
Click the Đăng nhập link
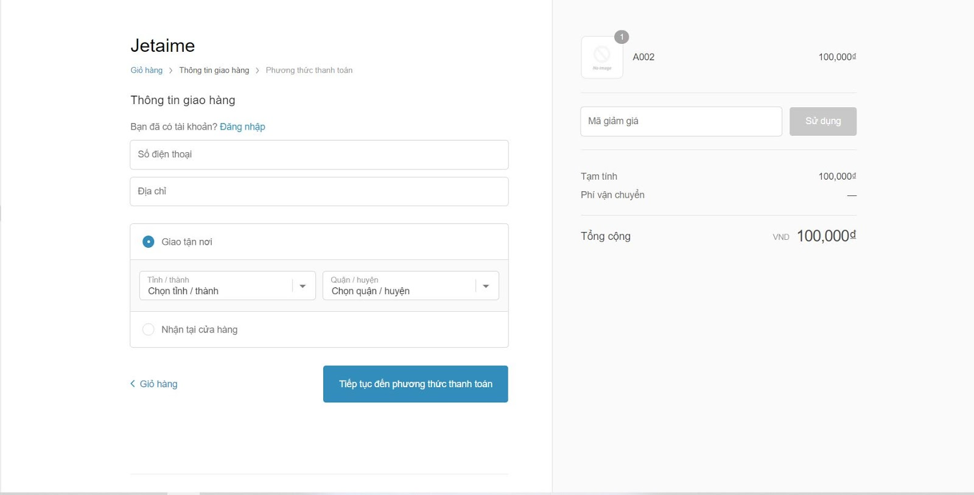tap(242, 127)
